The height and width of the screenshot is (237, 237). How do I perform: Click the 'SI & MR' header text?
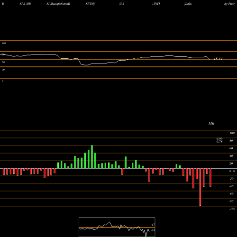(25, 4)
